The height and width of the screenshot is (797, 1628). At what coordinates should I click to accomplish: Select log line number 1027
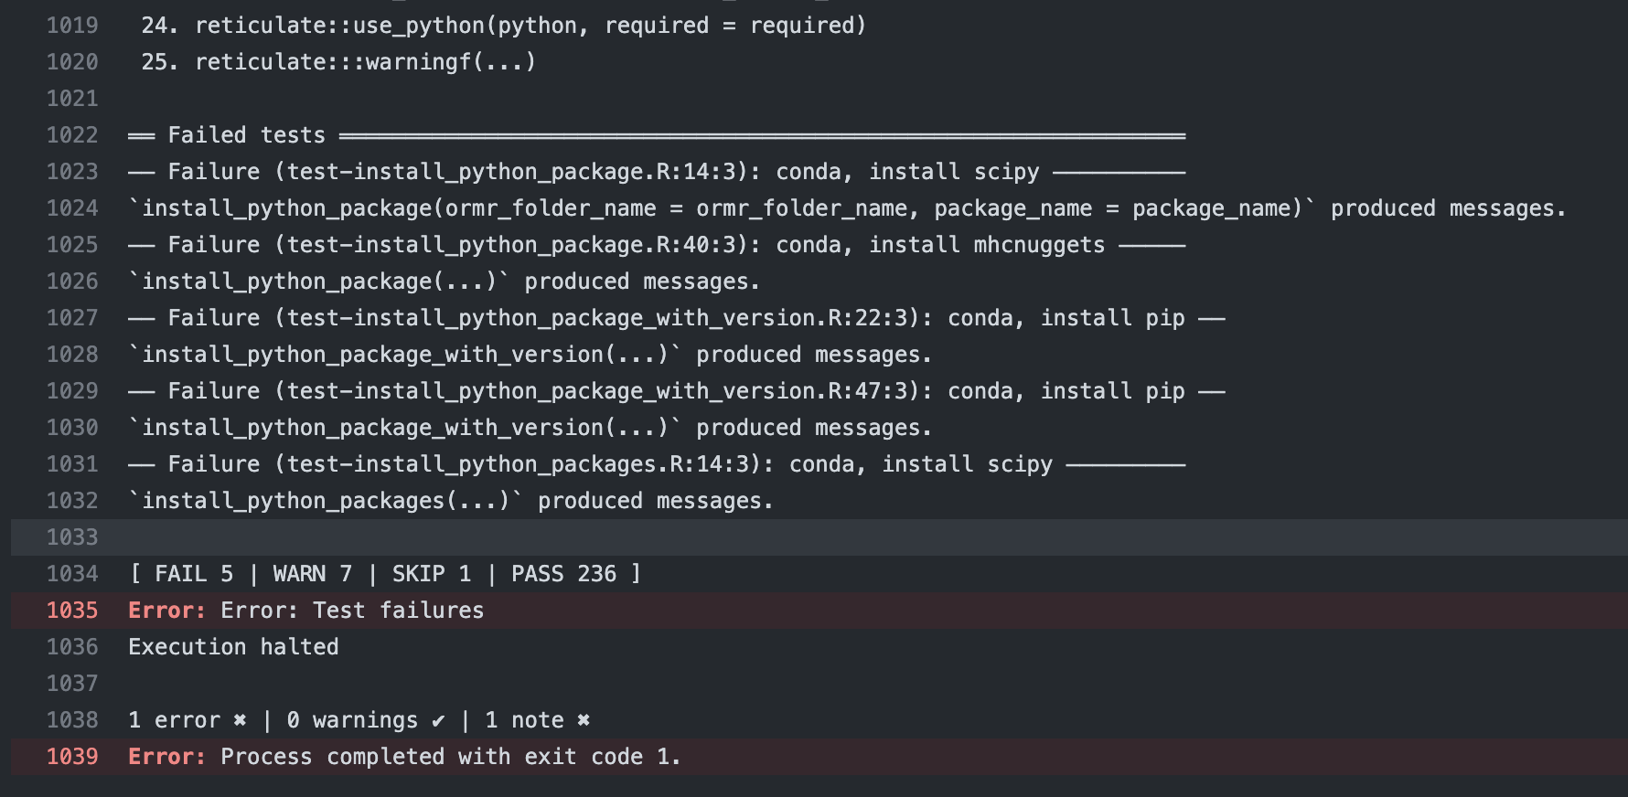pos(72,318)
